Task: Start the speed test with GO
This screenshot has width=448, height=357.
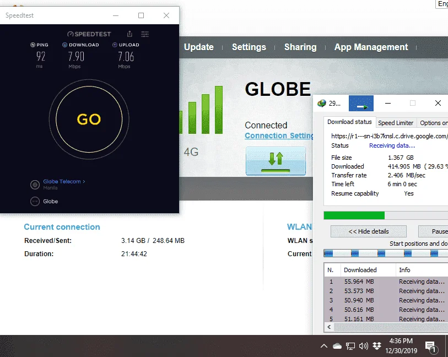Action: tap(89, 119)
